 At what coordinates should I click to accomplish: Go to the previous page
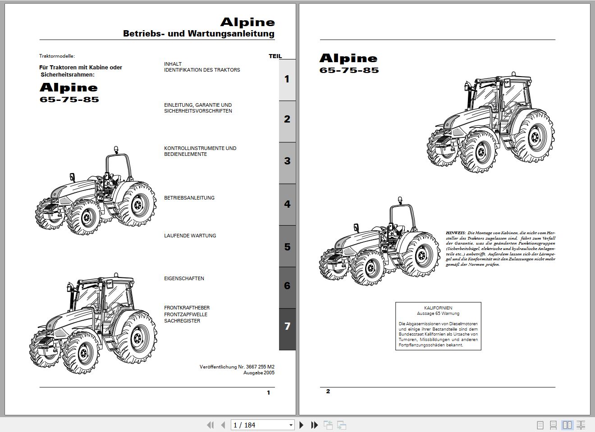[x=223, y=425]
